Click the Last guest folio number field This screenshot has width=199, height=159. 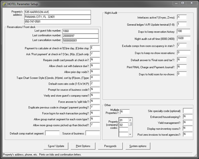point(80,31)
